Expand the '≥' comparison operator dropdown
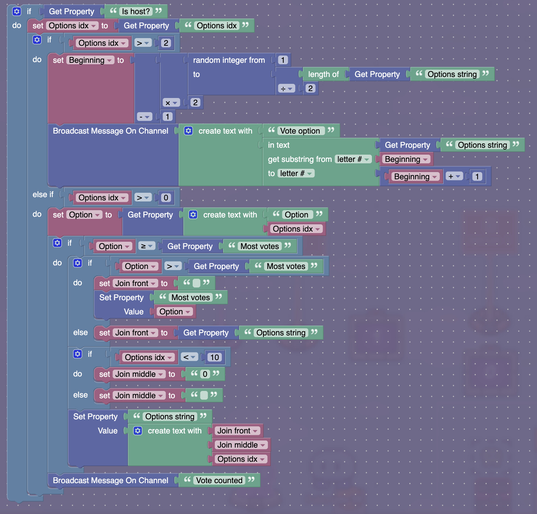This screenshot has width=537, height=514. tap(147, 246)
